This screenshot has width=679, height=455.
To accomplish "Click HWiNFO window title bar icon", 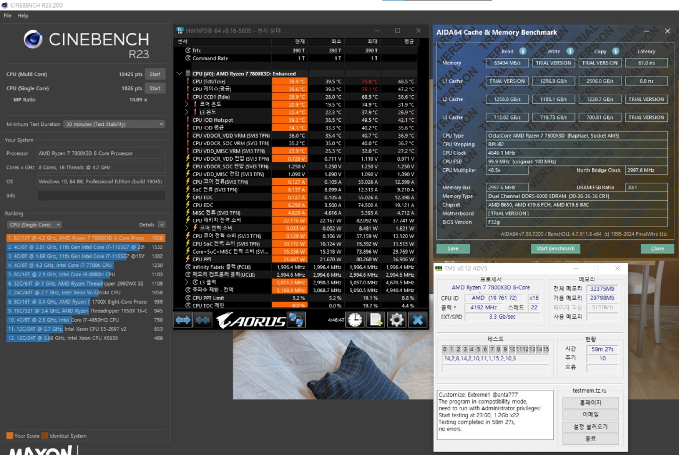I will tap(180, 31).
